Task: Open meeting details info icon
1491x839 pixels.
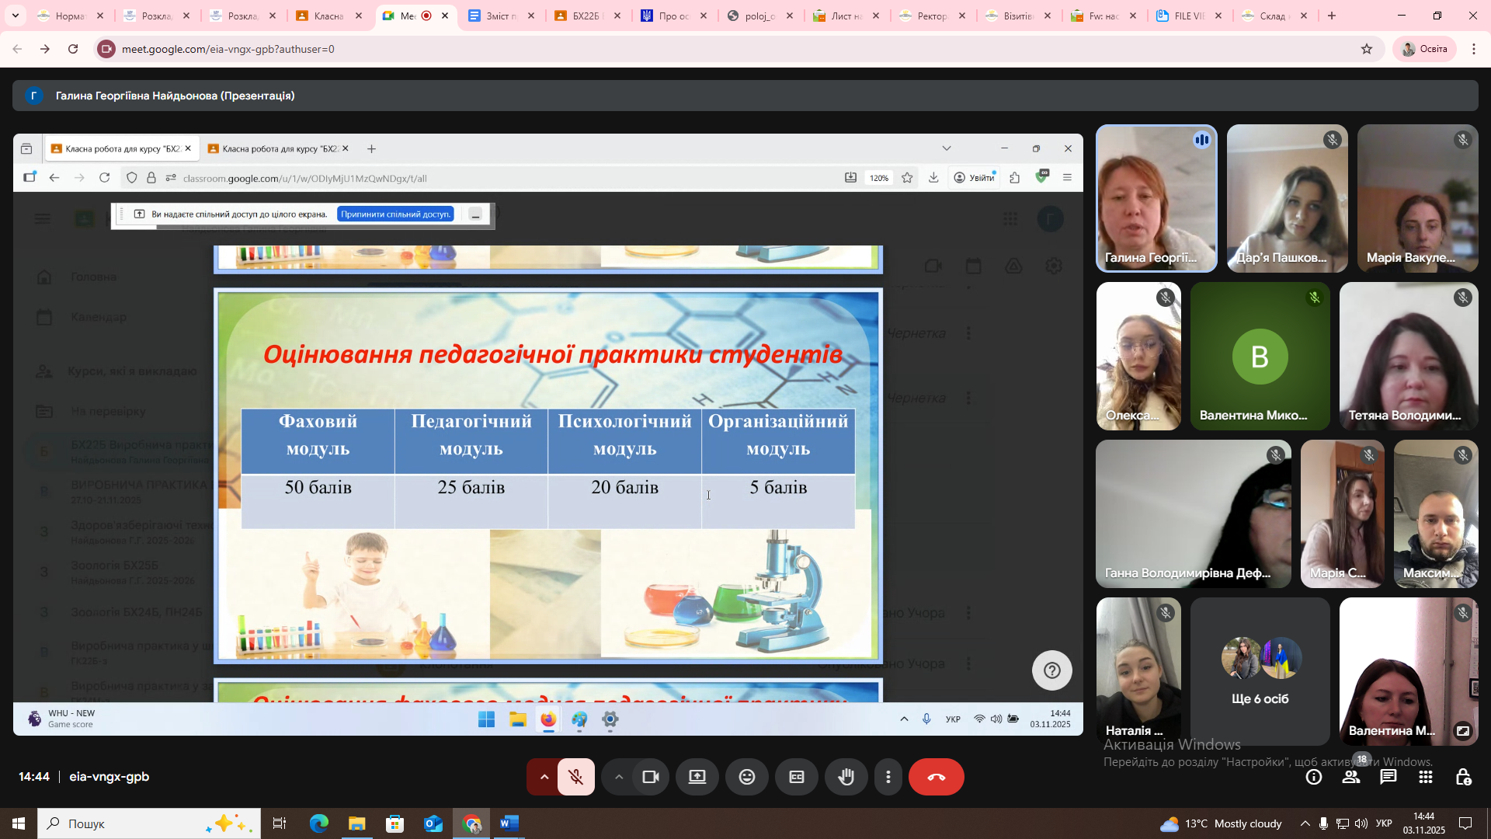Action: tap(1314, 777)
